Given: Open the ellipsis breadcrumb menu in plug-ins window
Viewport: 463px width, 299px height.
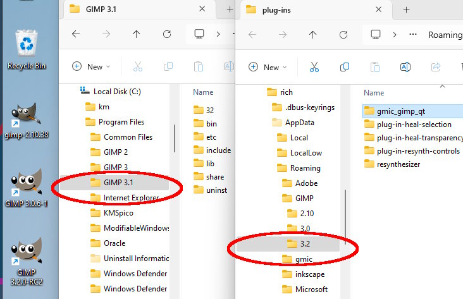Looking at the screenshot, I should click(413, 35).
